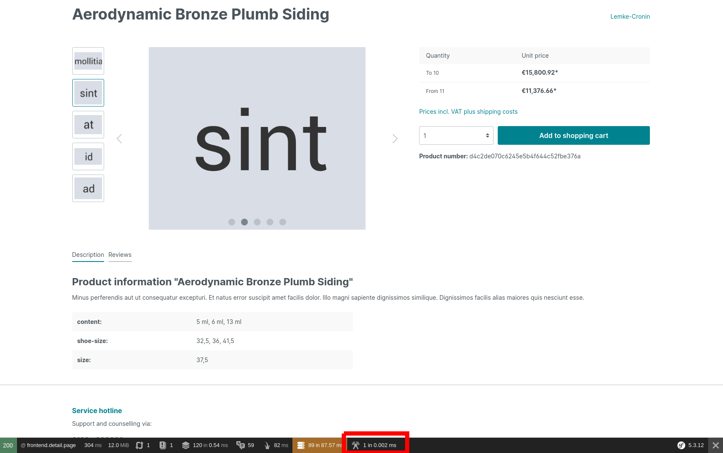Screen dimensions: 723x453
Task: Select the Description tab
Action: coord(88,255)
